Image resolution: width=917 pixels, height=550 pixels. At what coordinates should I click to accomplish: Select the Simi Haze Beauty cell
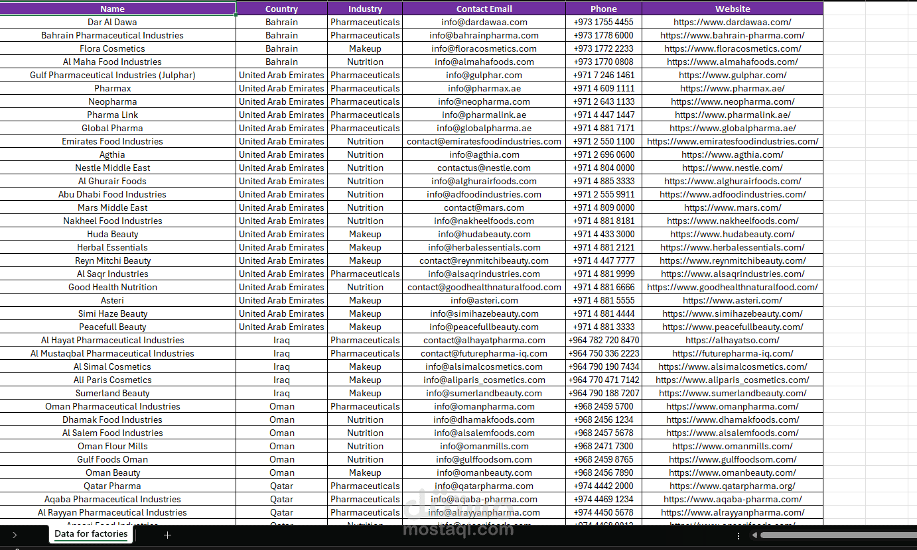click(117, 313)
